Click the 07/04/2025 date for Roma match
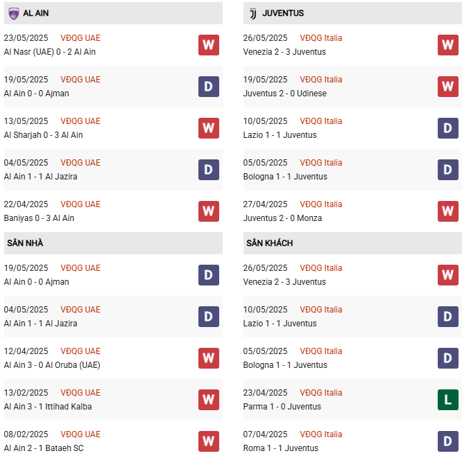 click(265, 434)
